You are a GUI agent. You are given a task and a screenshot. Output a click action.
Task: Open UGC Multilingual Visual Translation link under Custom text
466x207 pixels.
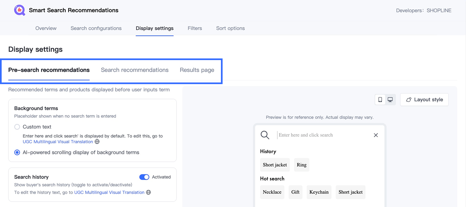[58, 142]
